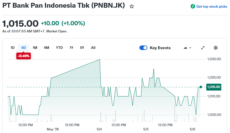This screenshot has height=133, width=230.
Task: Click the mountain chart type icon
Action: (185, 48)
